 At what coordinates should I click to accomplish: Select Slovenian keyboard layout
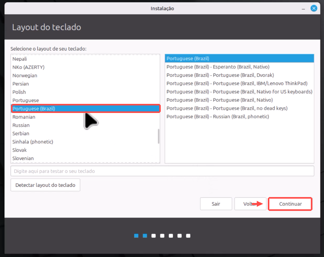click(85, 158)
